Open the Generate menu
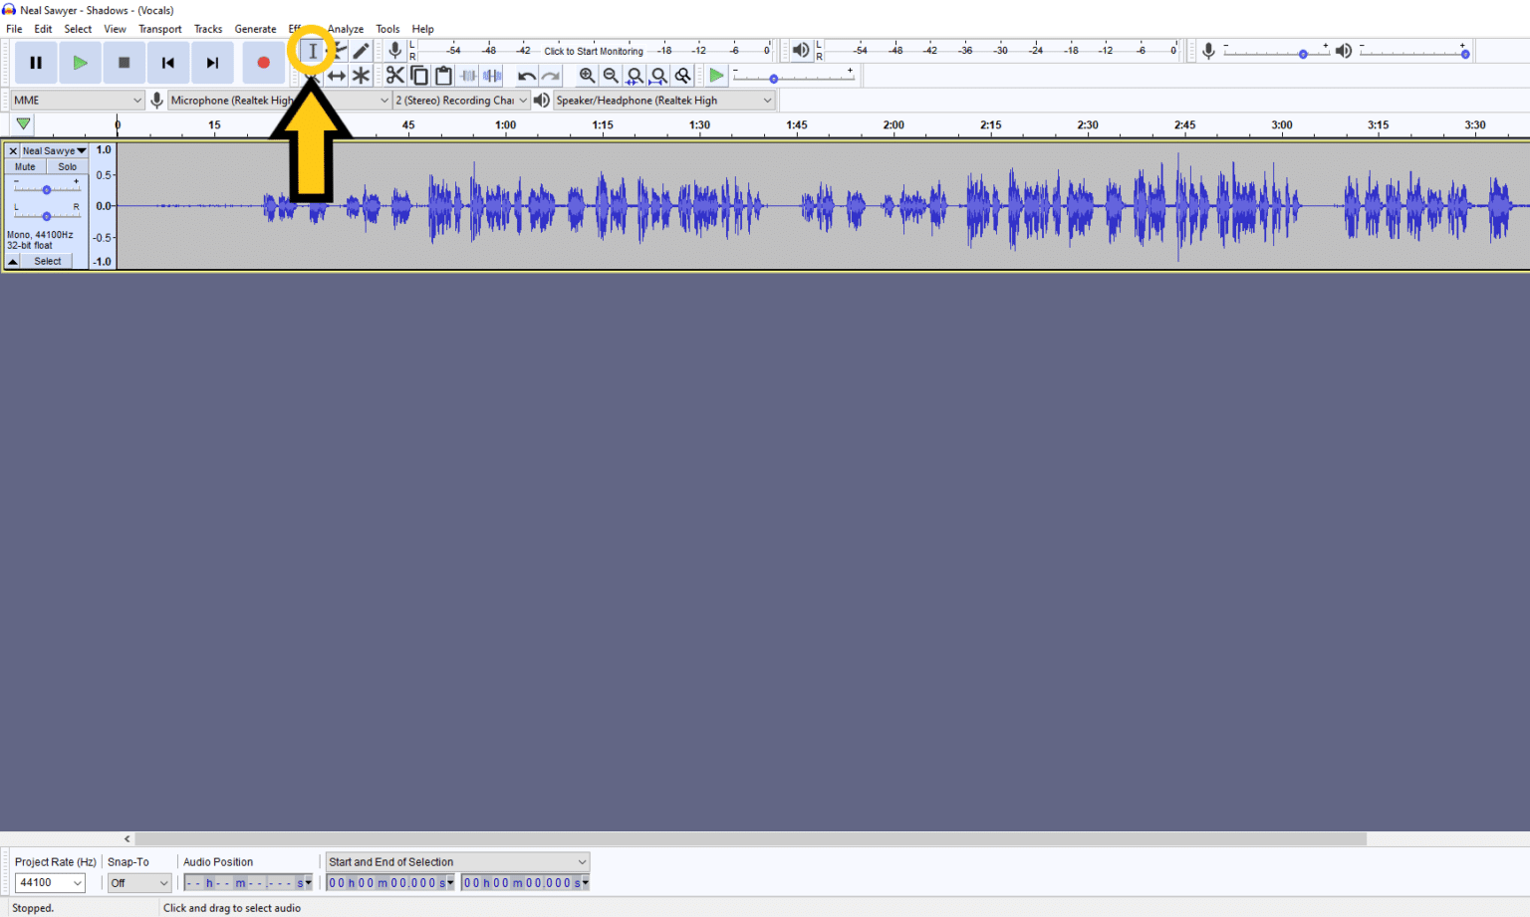The width and height of the screenshot is (1530, 917). coord(256,29)
